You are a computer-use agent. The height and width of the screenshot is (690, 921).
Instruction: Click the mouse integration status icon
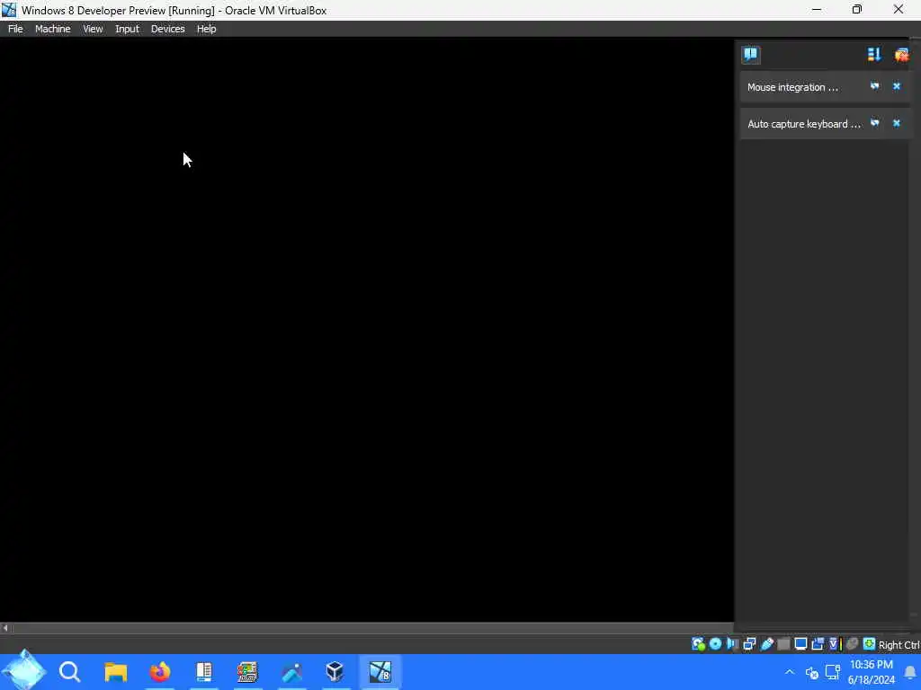click(x=853, y=644)
